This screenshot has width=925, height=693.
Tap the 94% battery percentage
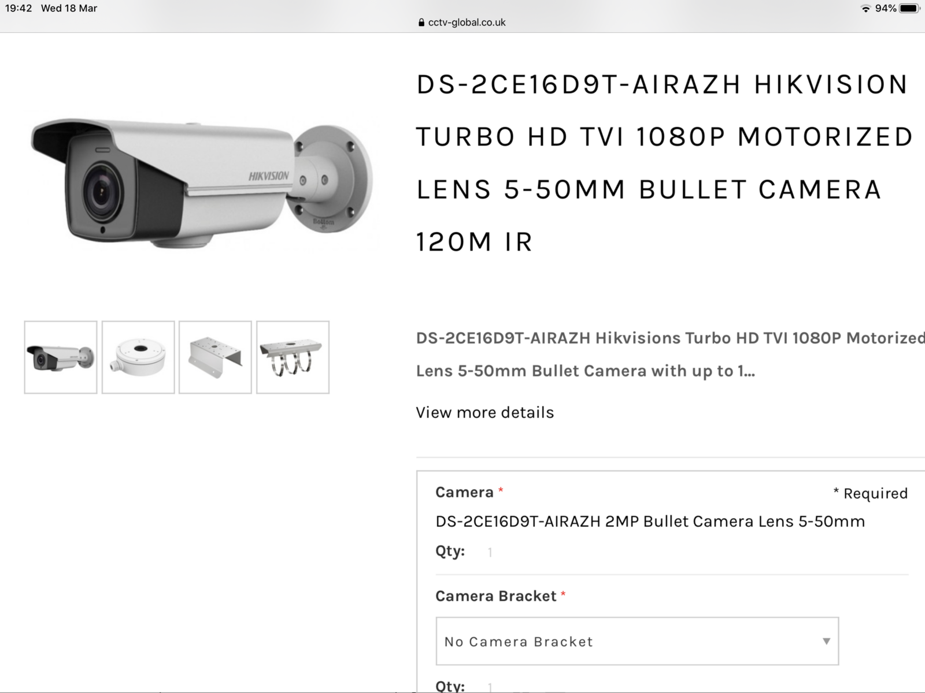[886, 8]
